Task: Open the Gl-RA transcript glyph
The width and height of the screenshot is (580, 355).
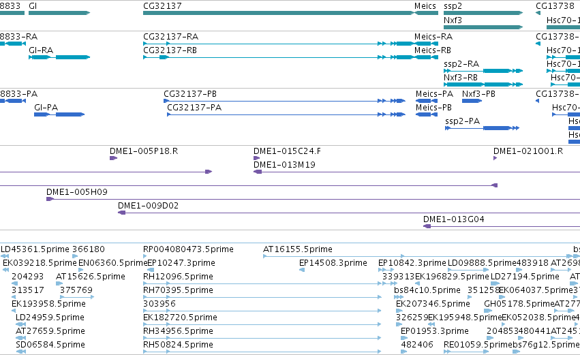Action: (59, 57)
